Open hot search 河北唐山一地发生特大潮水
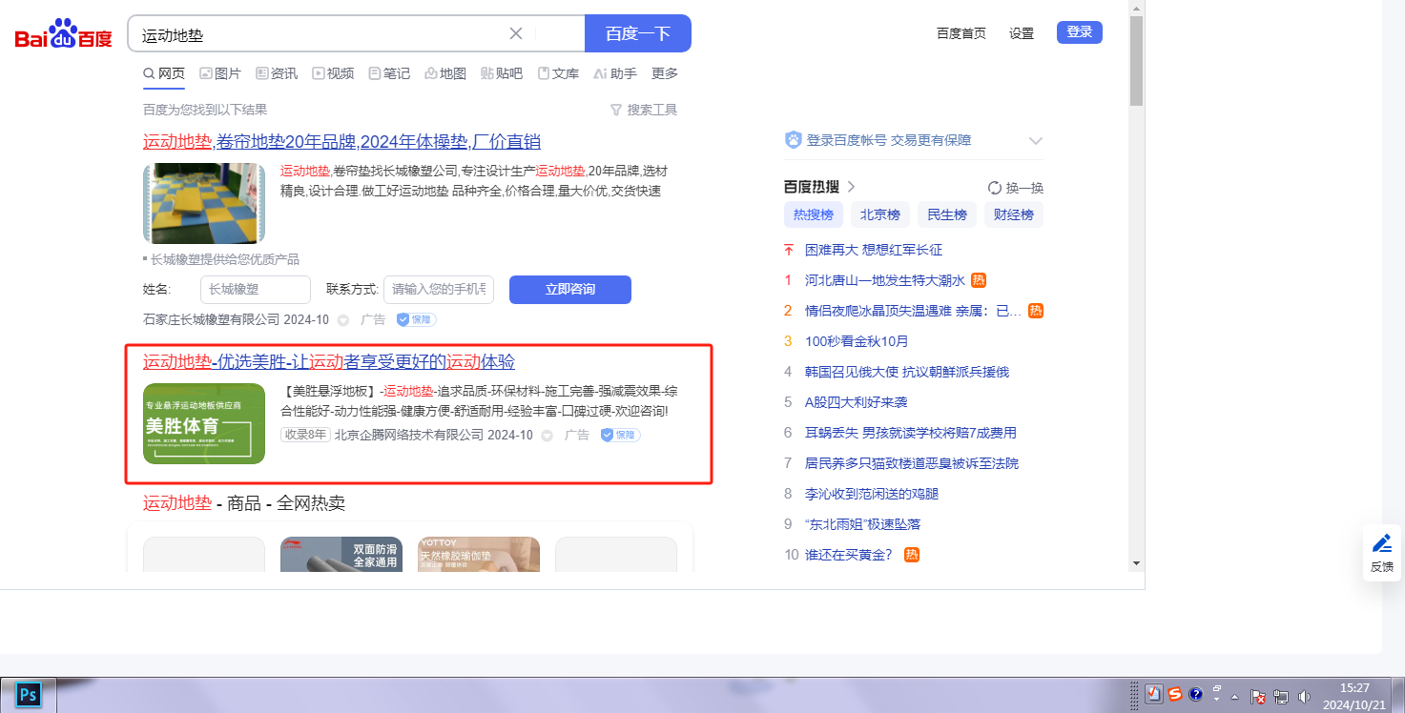This screenshot has width=1405, height=713. click(885, 280)
